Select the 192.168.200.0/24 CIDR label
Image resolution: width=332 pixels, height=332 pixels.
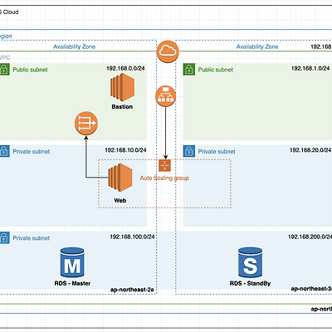coord(310,237)
